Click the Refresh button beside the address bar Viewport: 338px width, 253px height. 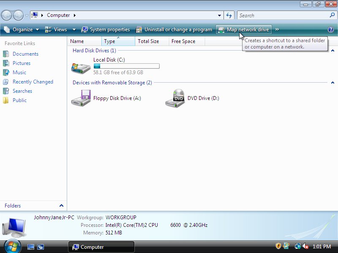[229, 16]
